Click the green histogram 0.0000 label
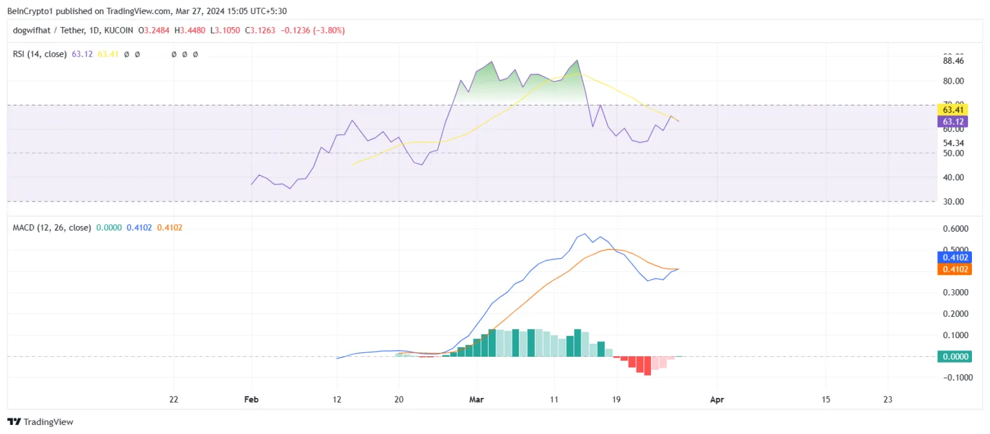Image resolution: width=990 pixels, height=434 pixels. [x=954, y=356]
